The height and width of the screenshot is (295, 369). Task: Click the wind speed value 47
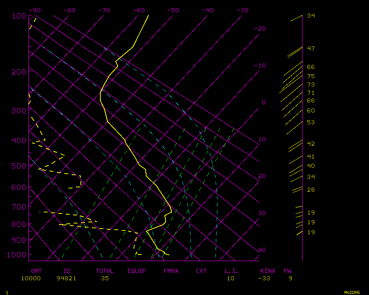pos(311,49)
